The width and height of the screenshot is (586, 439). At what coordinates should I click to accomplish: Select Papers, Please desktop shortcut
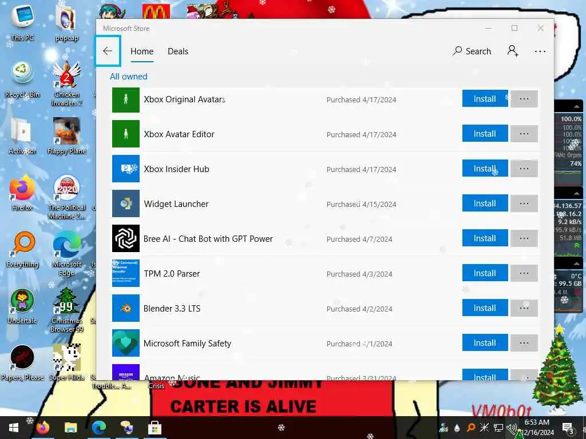click(x=22, y=363)
